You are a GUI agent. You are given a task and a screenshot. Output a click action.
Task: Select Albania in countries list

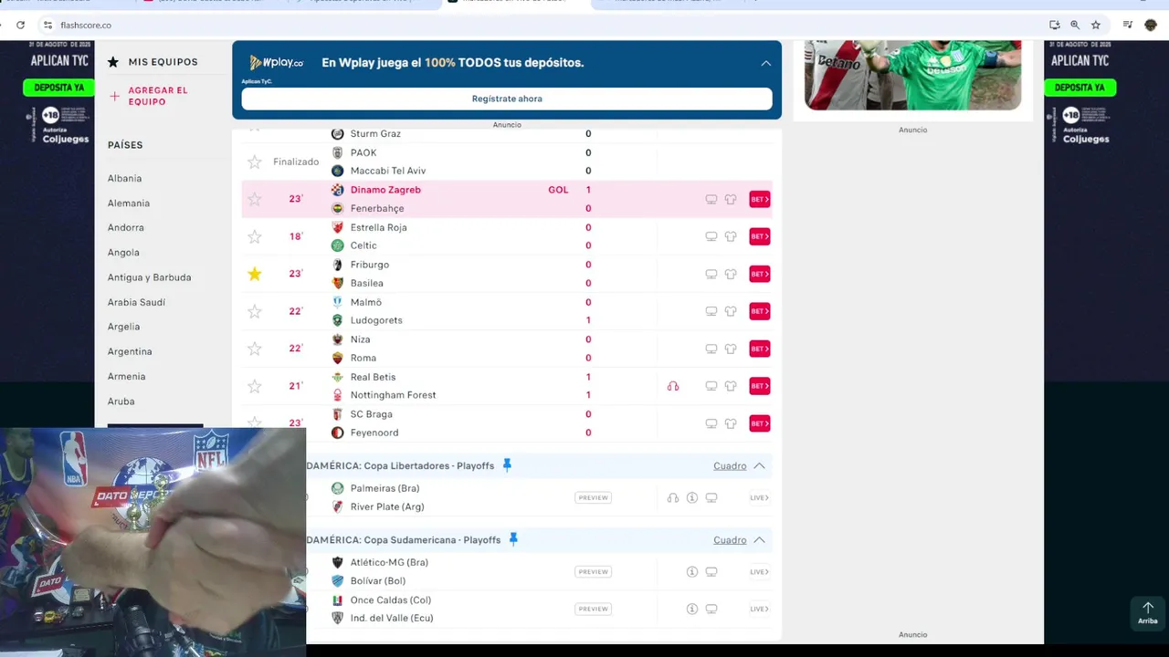coord(124,179)
